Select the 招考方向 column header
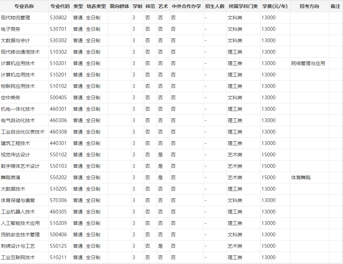Image resolution: width=343 pixels, height=264 pixels. [309, 7]
